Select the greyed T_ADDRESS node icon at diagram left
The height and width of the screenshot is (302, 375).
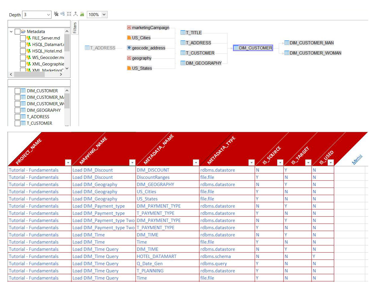87,48
